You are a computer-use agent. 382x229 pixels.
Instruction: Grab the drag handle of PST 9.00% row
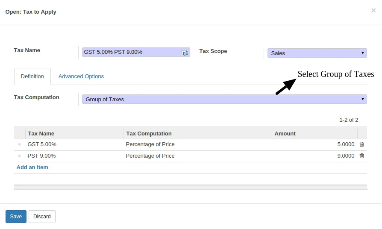click(20, 156)
